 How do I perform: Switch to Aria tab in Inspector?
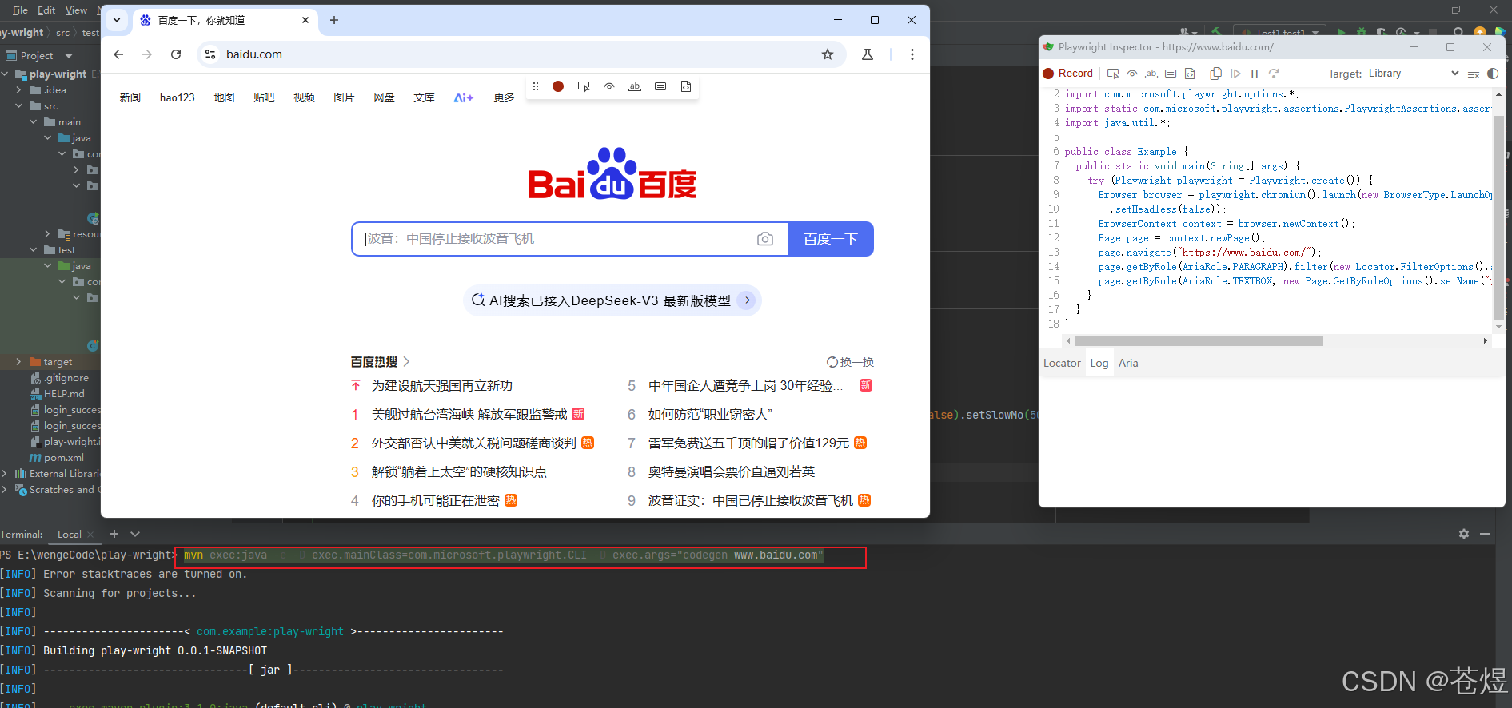[1128, 363]
